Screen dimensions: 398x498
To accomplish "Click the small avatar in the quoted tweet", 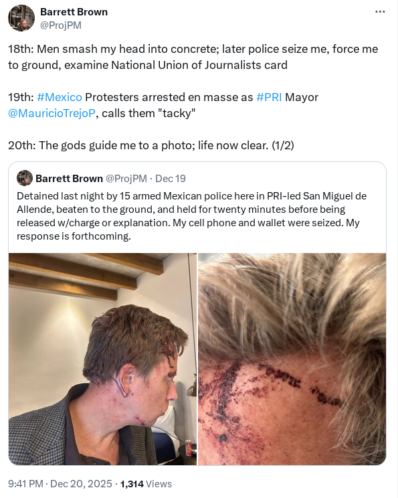I will (25, 178).
